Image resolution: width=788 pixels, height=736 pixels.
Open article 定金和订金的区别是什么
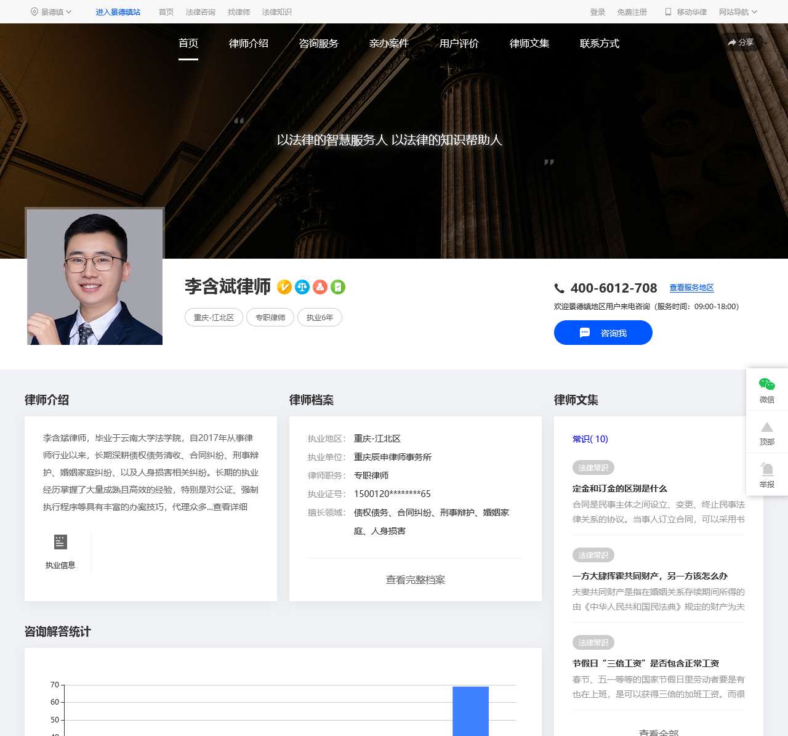tap(620, 488)
